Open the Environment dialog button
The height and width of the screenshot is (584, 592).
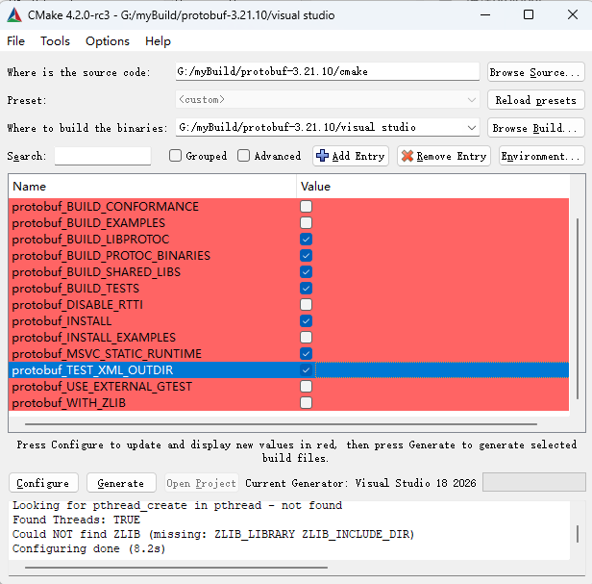tap(541, 156)
